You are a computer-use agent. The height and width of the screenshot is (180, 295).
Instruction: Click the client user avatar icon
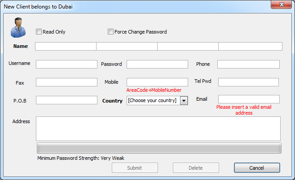click(x=18, y=28)
